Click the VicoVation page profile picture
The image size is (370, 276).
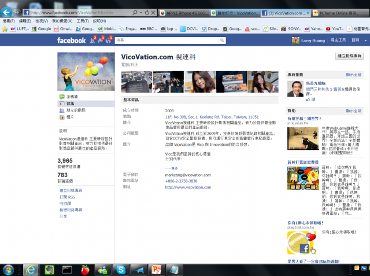click(x=86, y=72)
